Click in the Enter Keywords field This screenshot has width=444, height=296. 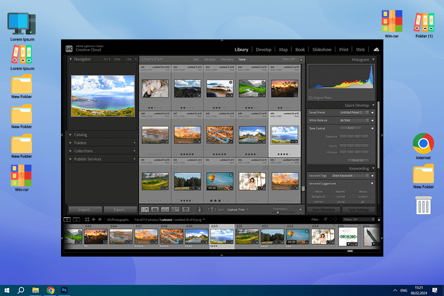coord(350,176)
